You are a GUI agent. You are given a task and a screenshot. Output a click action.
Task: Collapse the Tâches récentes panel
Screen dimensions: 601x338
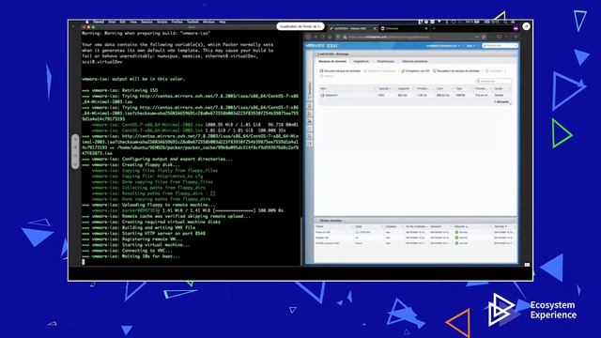pos(317,221)
